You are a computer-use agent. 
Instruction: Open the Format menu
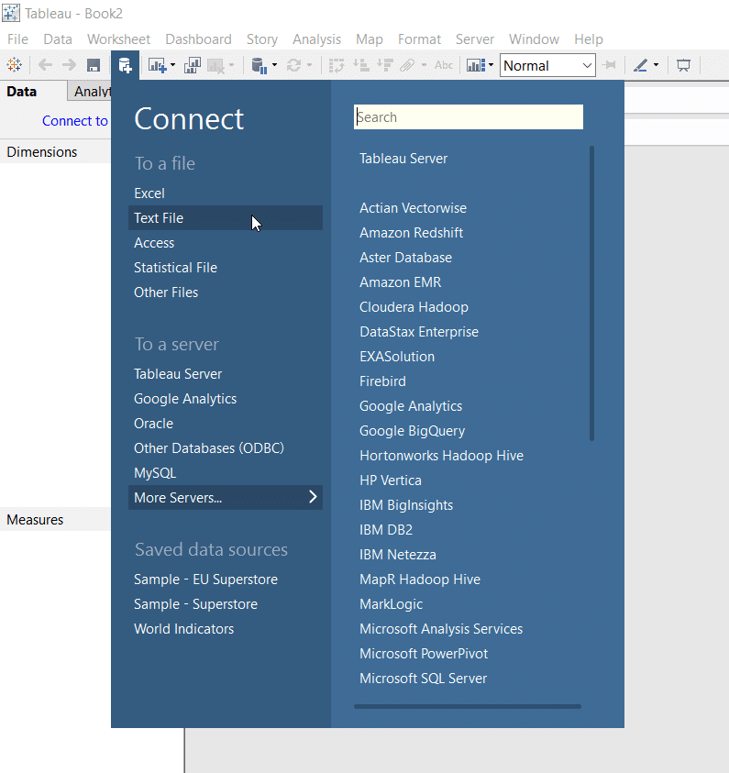point(419,39)
